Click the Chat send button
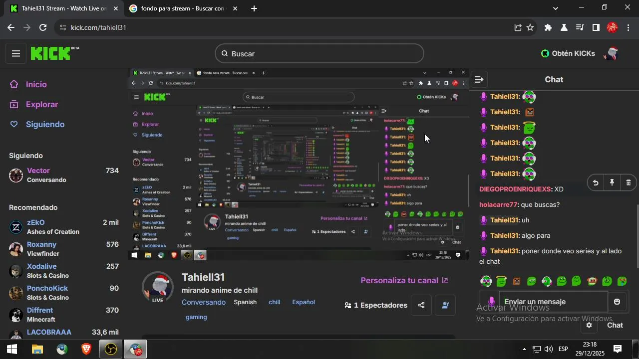This screenshot has height=359, width=639. pyautogui.click(x=615, y=325)
